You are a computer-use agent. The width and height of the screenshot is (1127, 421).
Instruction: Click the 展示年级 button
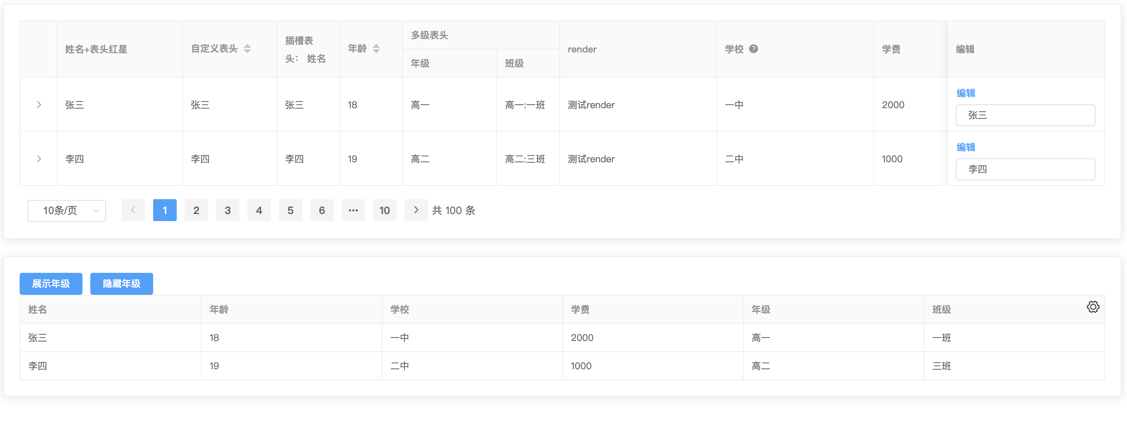pyautogui.click(x=51, y=284)
